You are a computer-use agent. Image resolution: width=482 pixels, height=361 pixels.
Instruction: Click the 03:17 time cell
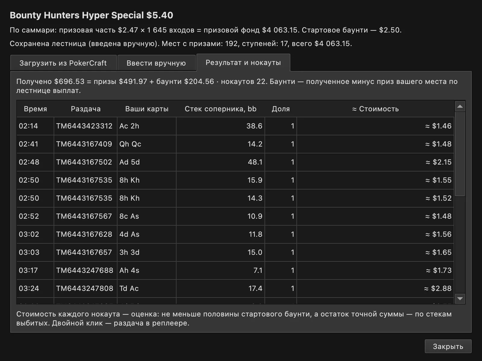coord(36,270)
